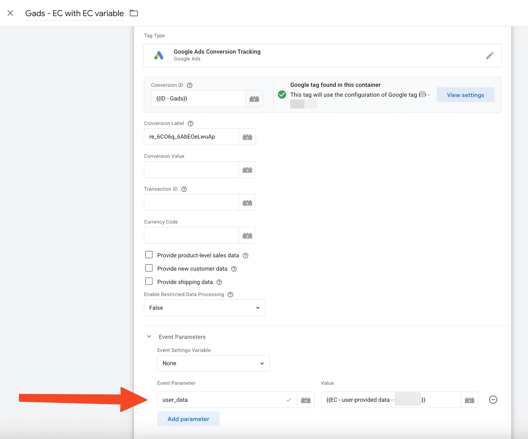The height and width of the screenshot is (439, 528).
Task: Click the empty Transaction ID field
Action: (x=191, y=202)
